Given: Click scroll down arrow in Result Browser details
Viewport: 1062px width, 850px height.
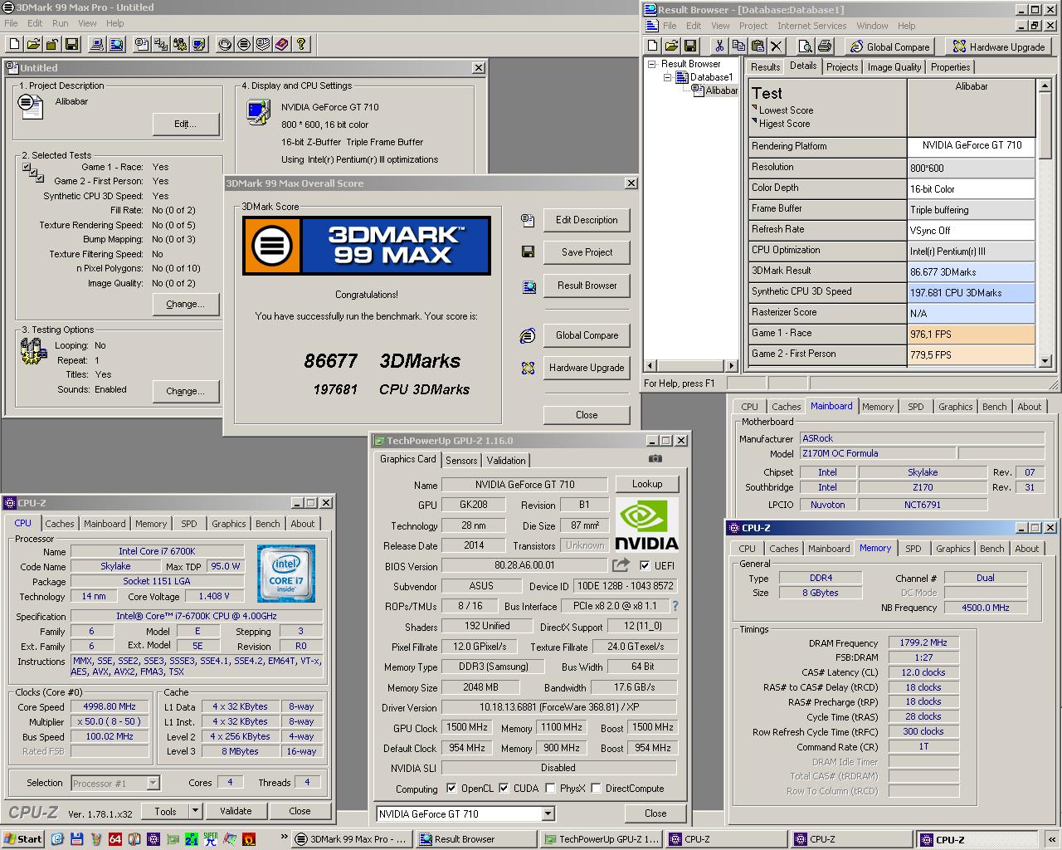Looking at the screenshot, I should pyautogui.click(x=1045, y=362).
